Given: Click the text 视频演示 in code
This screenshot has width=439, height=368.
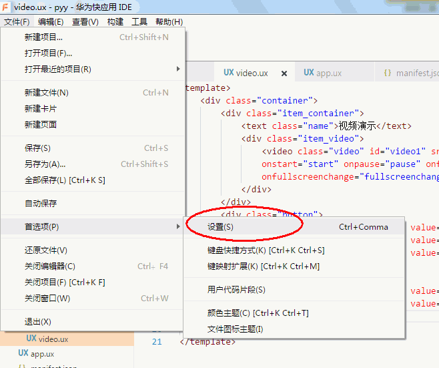Looking at the screenshot, I should (x=357, y=126).
